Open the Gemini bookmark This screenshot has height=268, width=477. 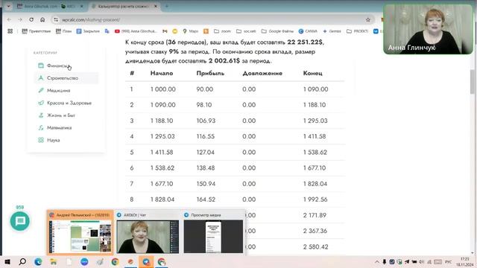click(332, 31)
